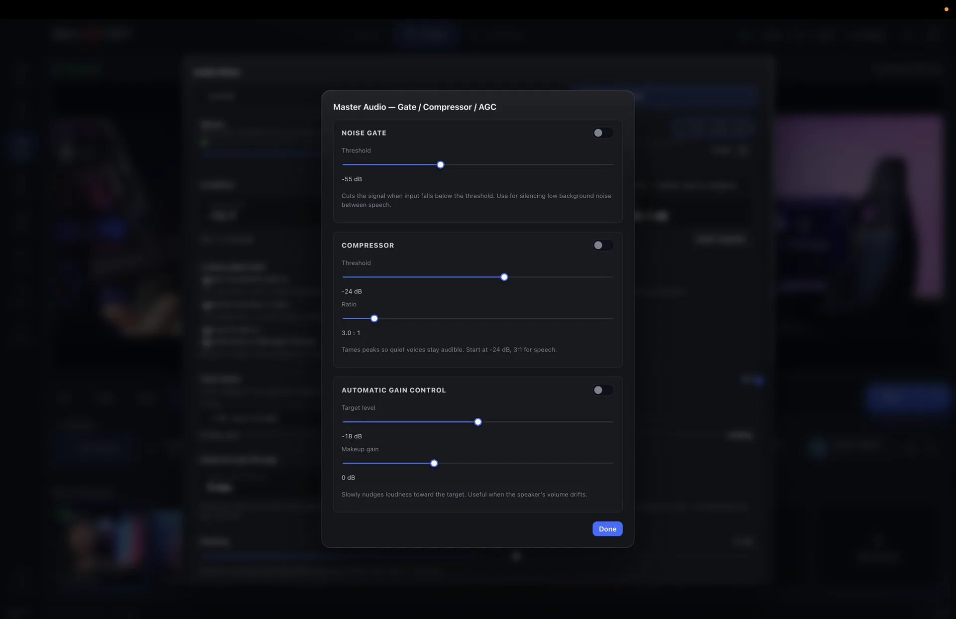Click the AGC target level slider handle
This screenshot has height=619, width=956.
[478, 422]
